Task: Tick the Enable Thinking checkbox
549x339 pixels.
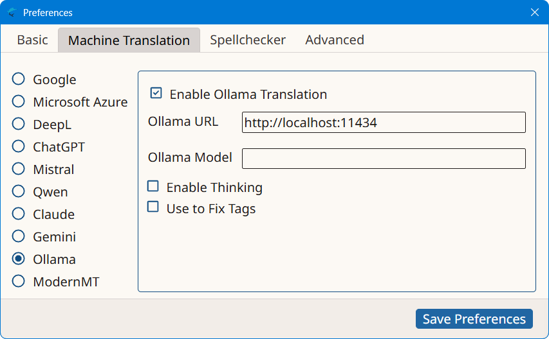Action: pos(153,186)
